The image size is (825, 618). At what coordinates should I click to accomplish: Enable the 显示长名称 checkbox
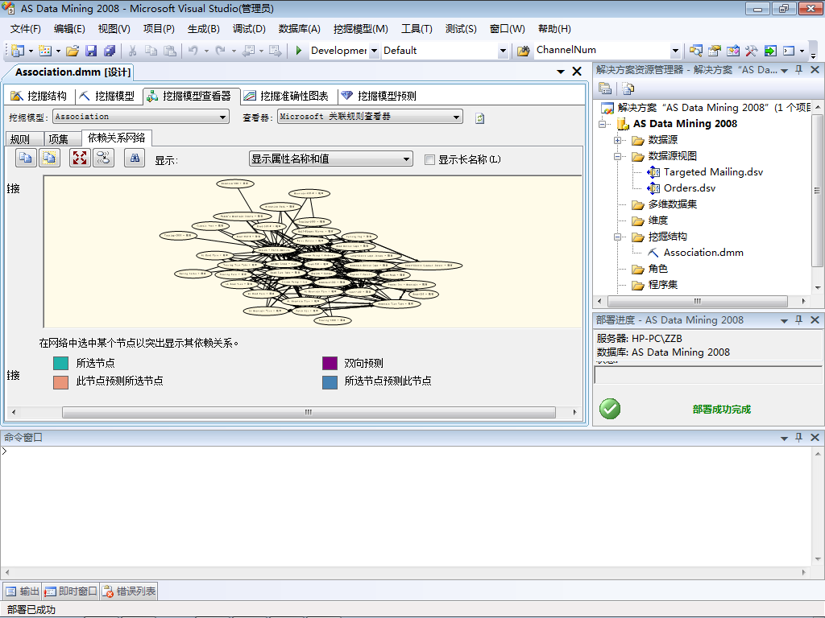point(430,160)
